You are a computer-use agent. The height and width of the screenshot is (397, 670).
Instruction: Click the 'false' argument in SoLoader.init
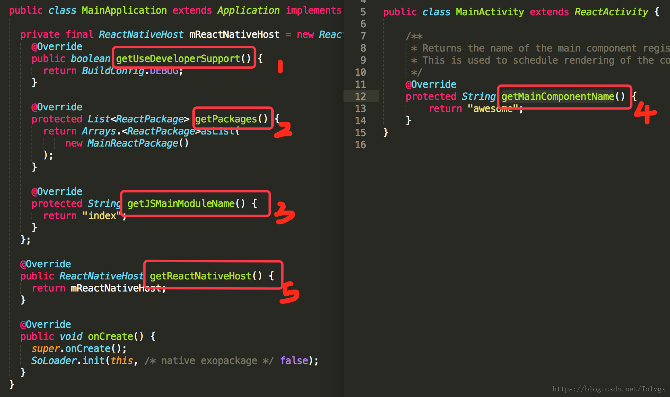[294, 361]
